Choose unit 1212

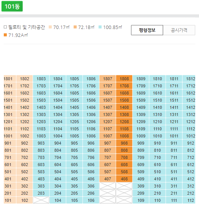click(189, 122)
